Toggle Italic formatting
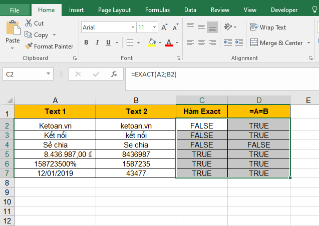Screen dimensions: 319x226 point(98,43)
